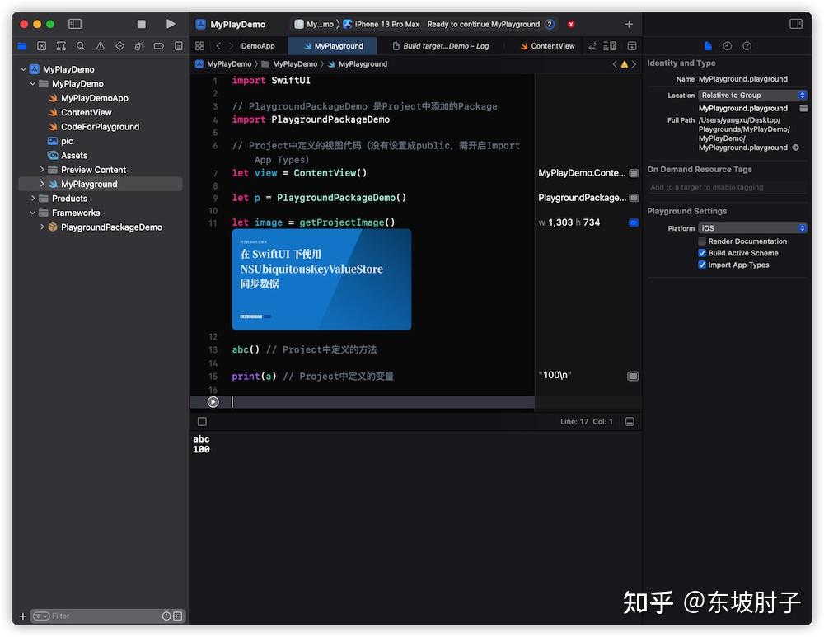
Task: Collapse the Frameworks folder
Action: [x=33, y=213]
